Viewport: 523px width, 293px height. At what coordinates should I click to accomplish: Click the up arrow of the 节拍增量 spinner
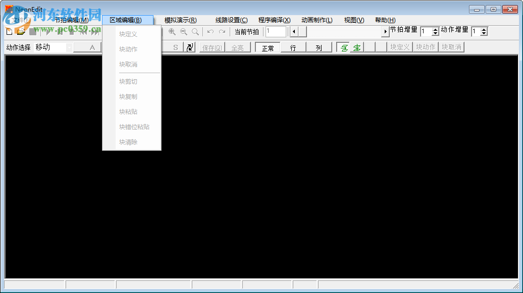coord(436,28)
